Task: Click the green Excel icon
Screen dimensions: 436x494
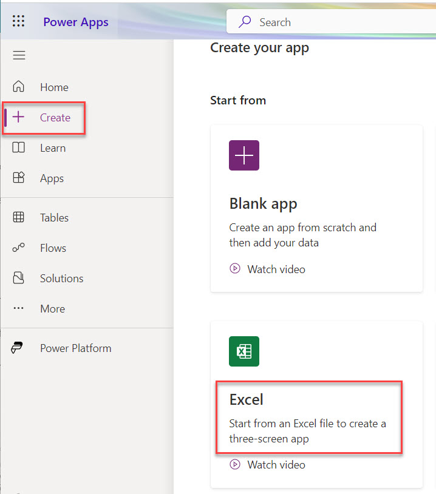Action: 244,351
